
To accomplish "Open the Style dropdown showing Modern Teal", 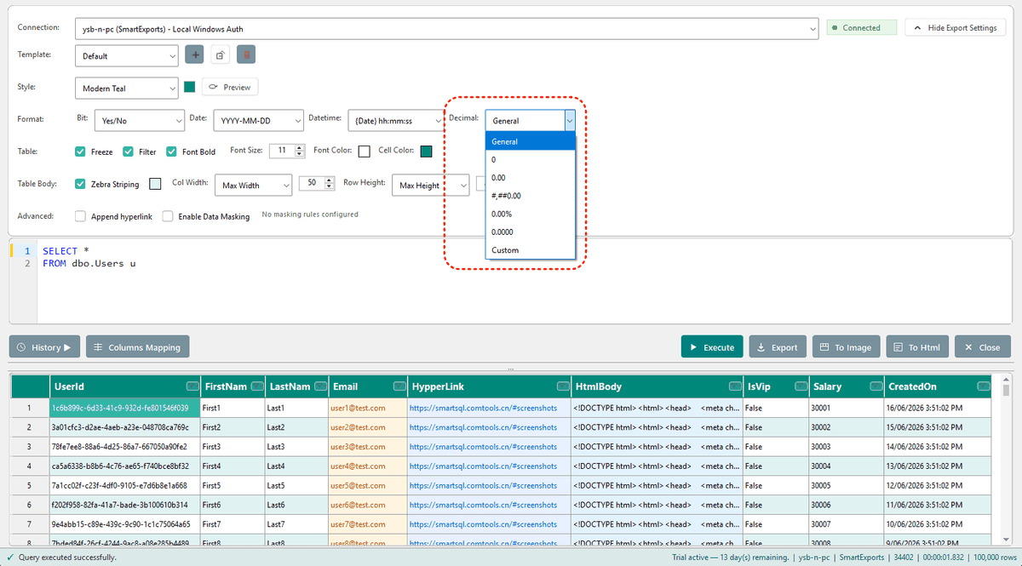I will (126, 88).
